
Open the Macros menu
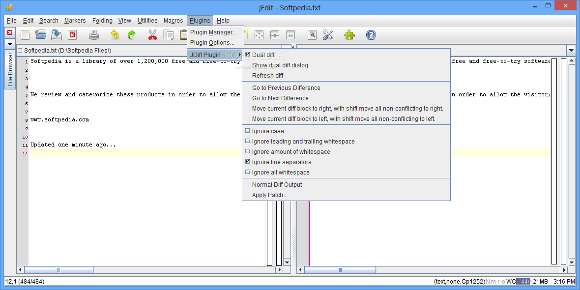[x=173, y=21]
